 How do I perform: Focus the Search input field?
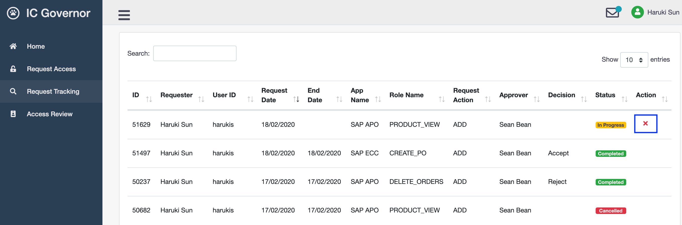coord(195,53)
